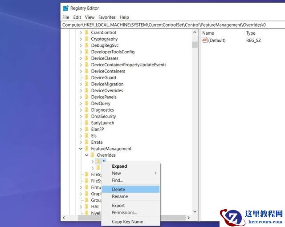Click the DeviceClasses folder icon
Viewport: 285px width, 227px height.
click(87, 58)
